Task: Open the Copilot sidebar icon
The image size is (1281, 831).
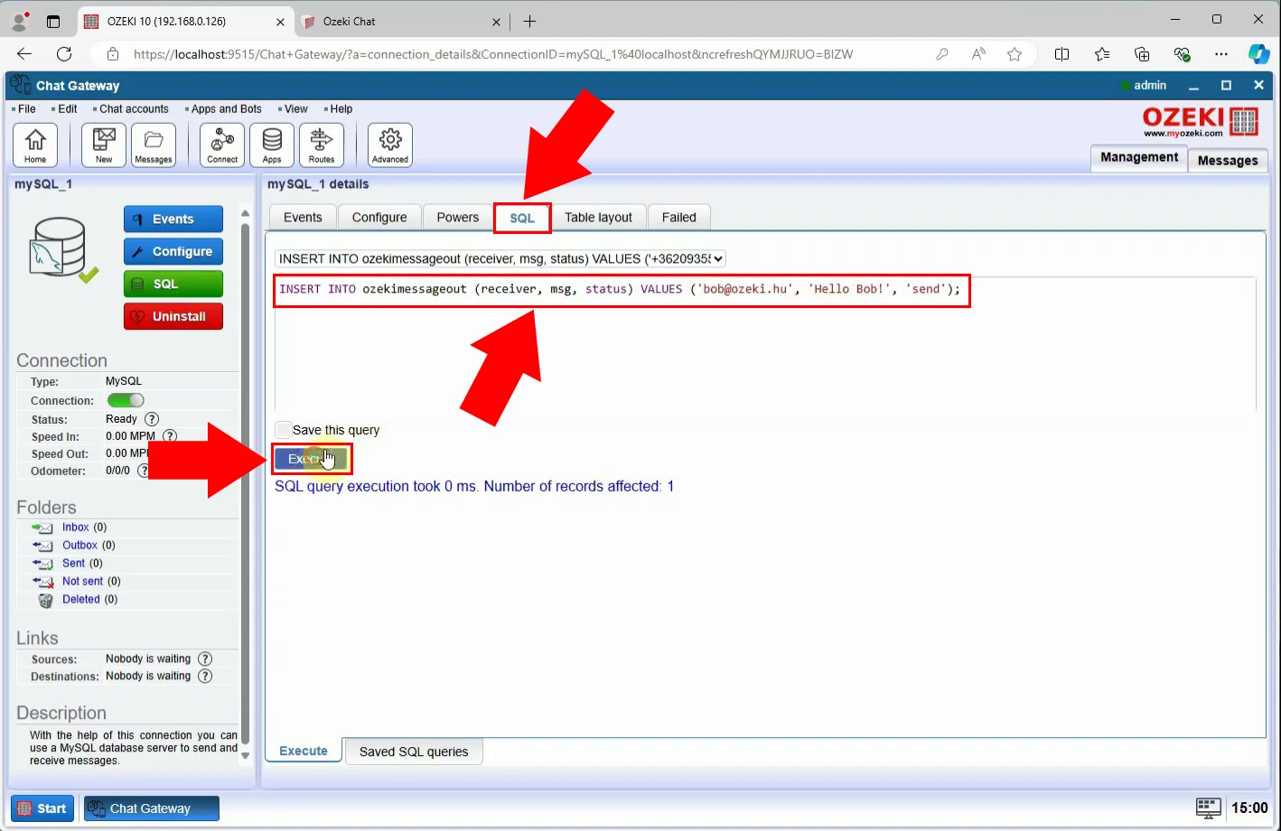Action: coord(1258,54)
